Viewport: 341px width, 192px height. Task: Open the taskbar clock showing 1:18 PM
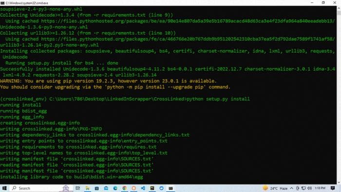tap(320, 188)
